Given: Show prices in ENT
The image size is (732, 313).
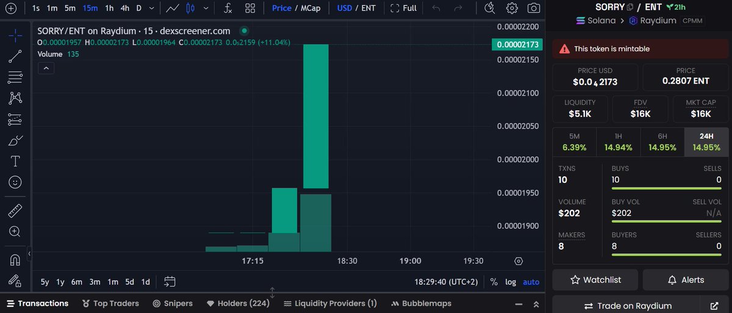Looking at the screenshot, I should [368, 9].
